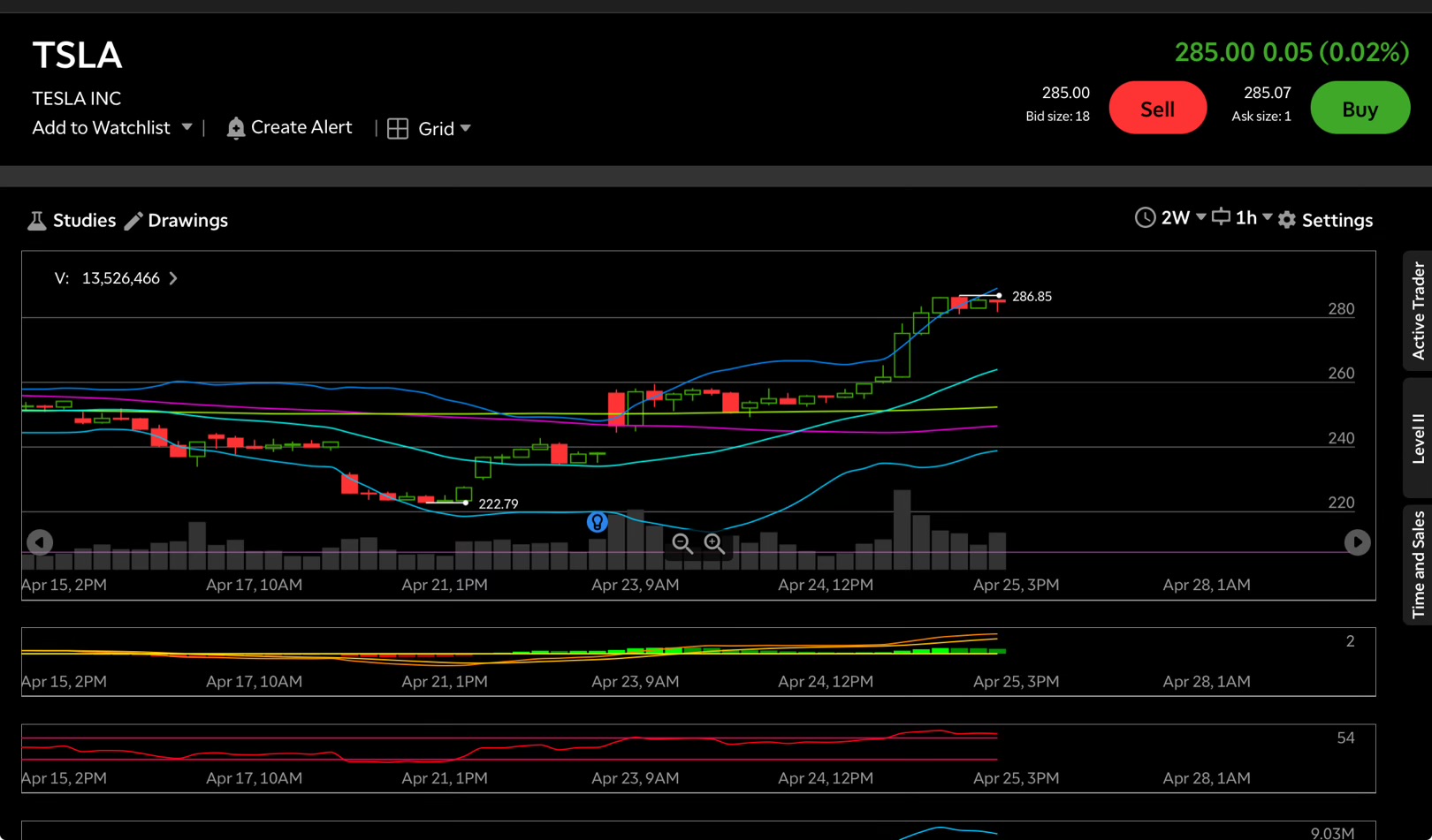Screen dimensions: 1432x840
Task: Click the 285.00 bid price
Action: pos(1065,93)
